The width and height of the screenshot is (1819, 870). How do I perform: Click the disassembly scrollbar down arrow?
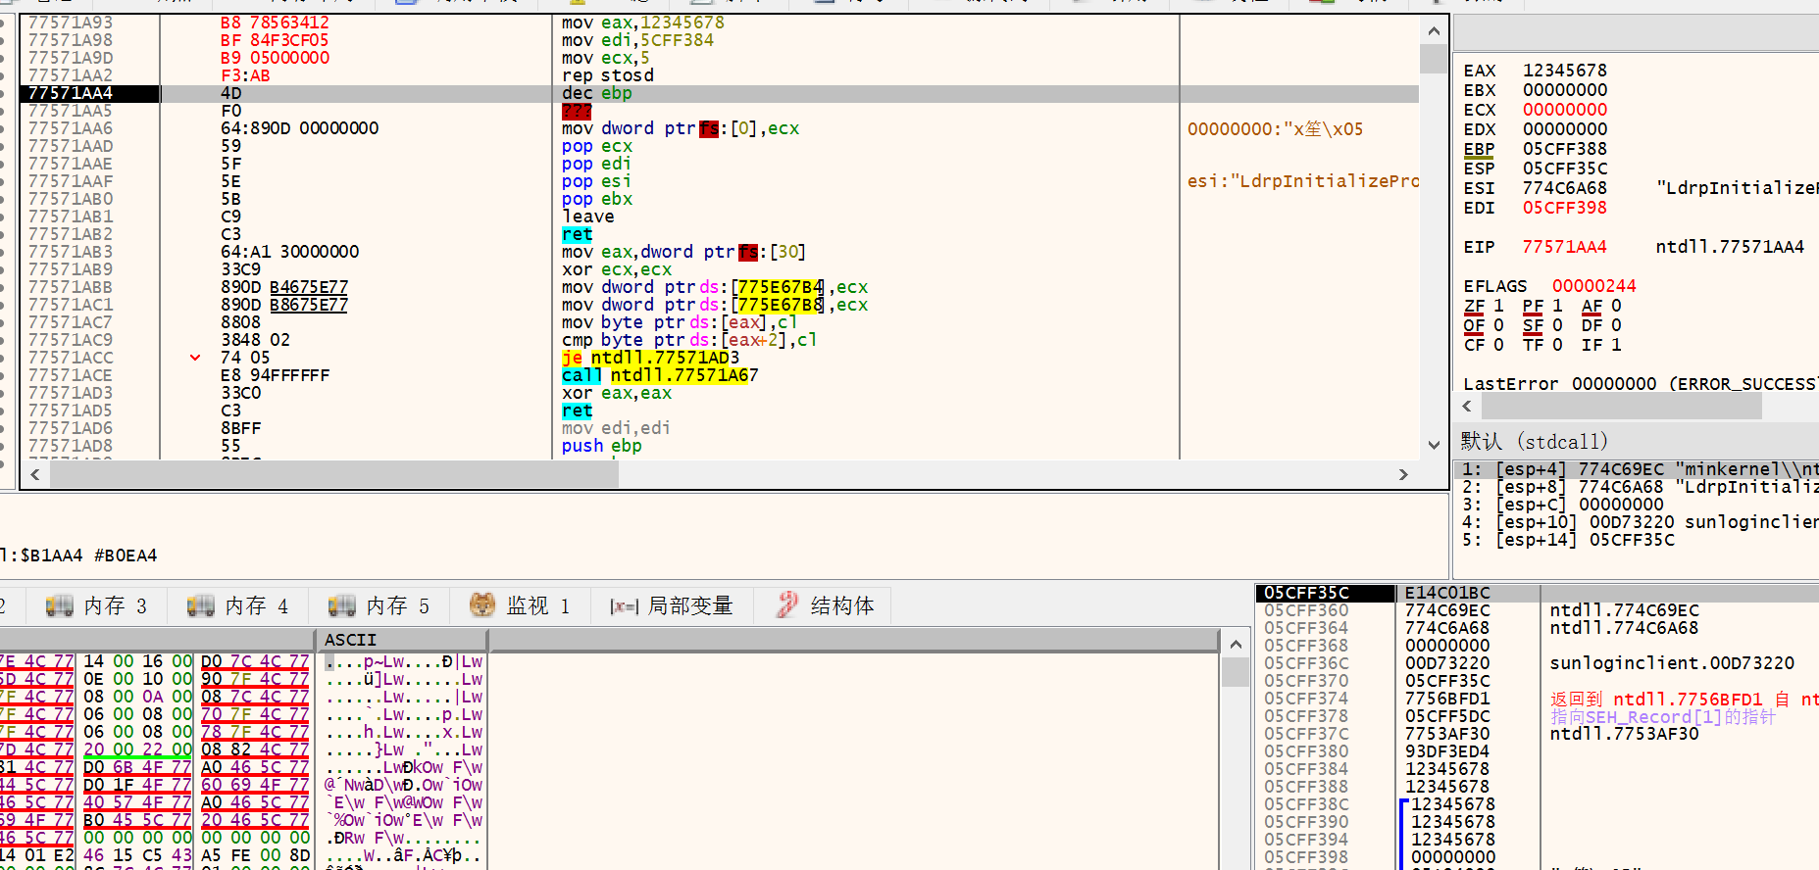pos(1434,446)
